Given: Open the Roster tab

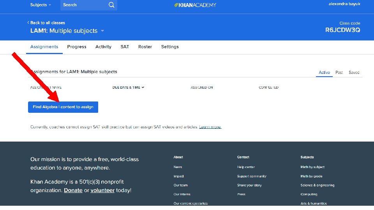Looking at the screenshot, I should pyautogui.click(x=145, y=47).
